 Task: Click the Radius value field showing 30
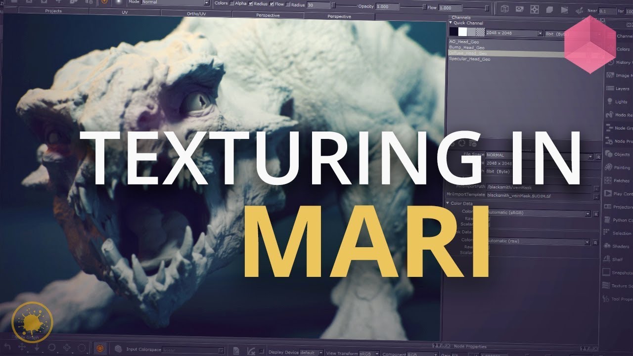coord(318,5)
